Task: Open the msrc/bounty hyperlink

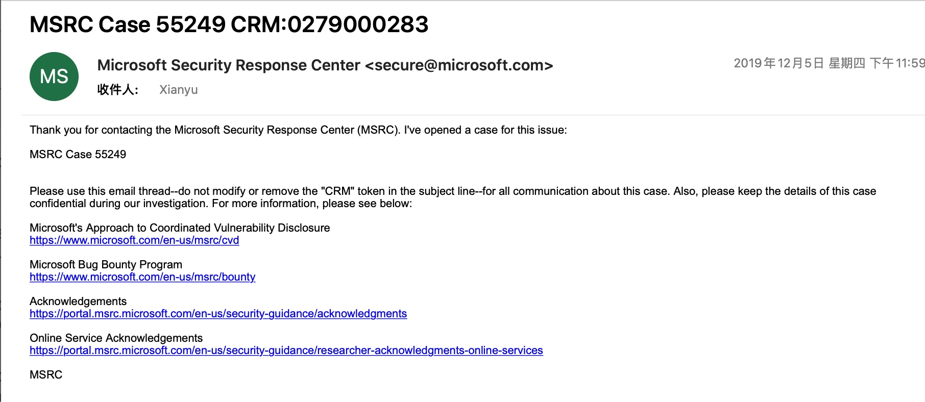Action: click(142, 277)
